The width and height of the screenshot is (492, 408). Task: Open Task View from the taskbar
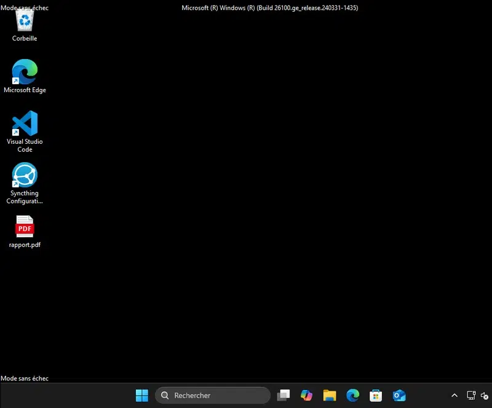tap(284, 396)
